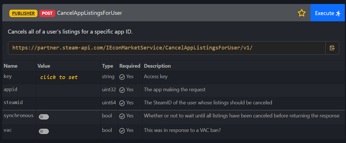346x143 pixels.
Task: Click the 'synchronous' parameter name
Action: tap(18, 116)
